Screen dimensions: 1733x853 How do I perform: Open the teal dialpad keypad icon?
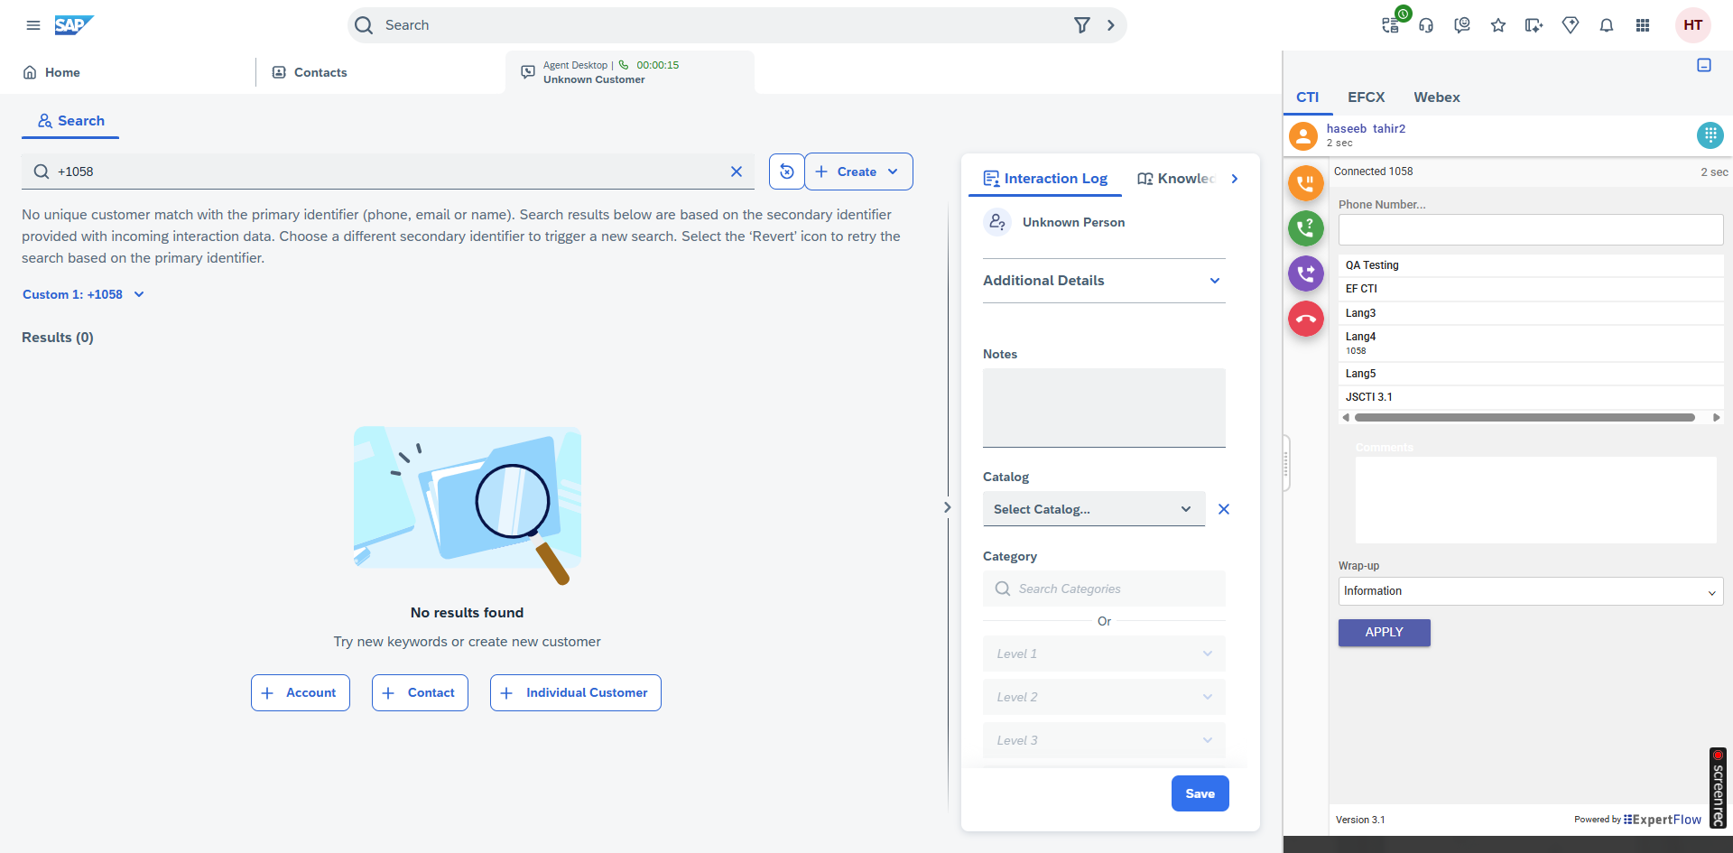tap(1710, 135)
